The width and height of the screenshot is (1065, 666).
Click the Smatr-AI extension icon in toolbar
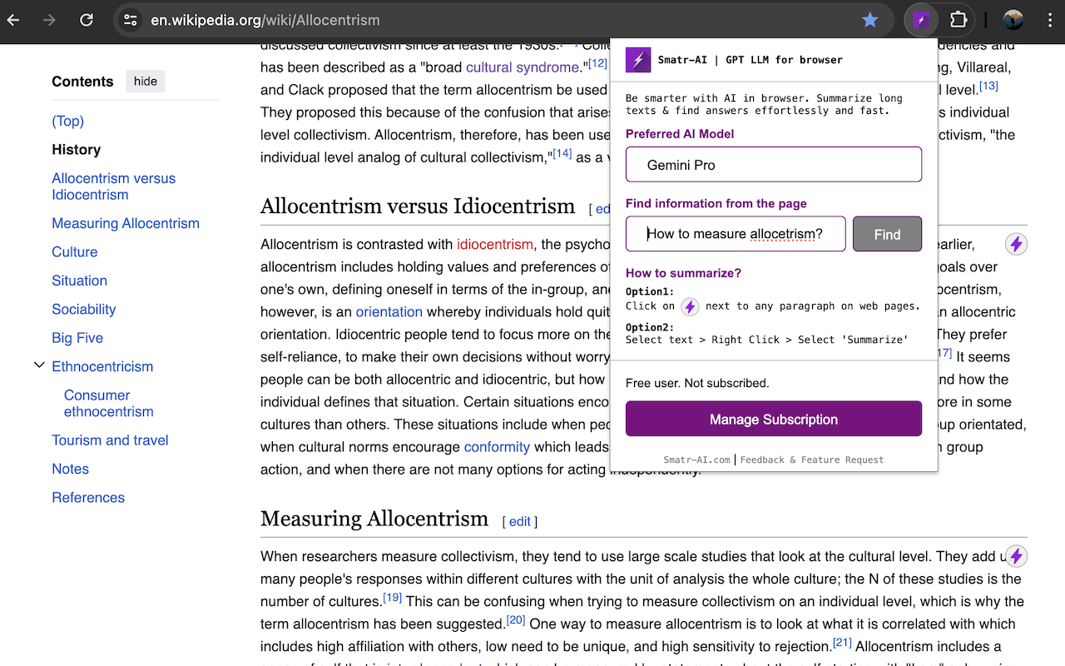(x=921, y=20)
